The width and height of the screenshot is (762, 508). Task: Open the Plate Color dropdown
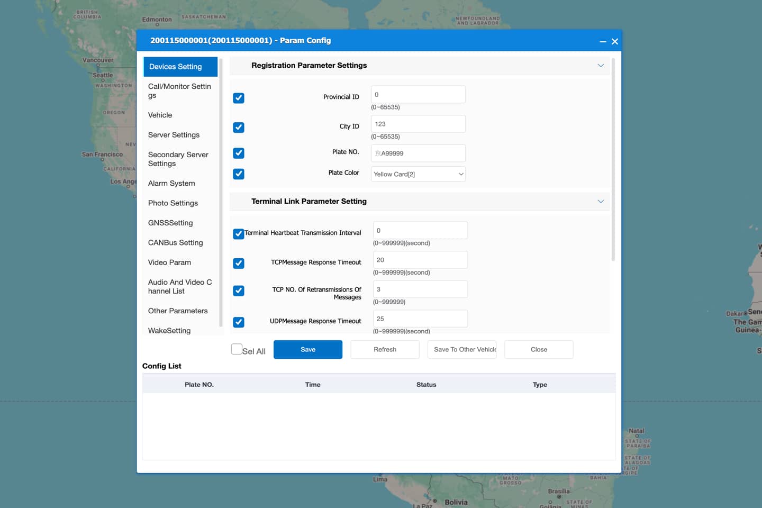(x=418, y=174)
